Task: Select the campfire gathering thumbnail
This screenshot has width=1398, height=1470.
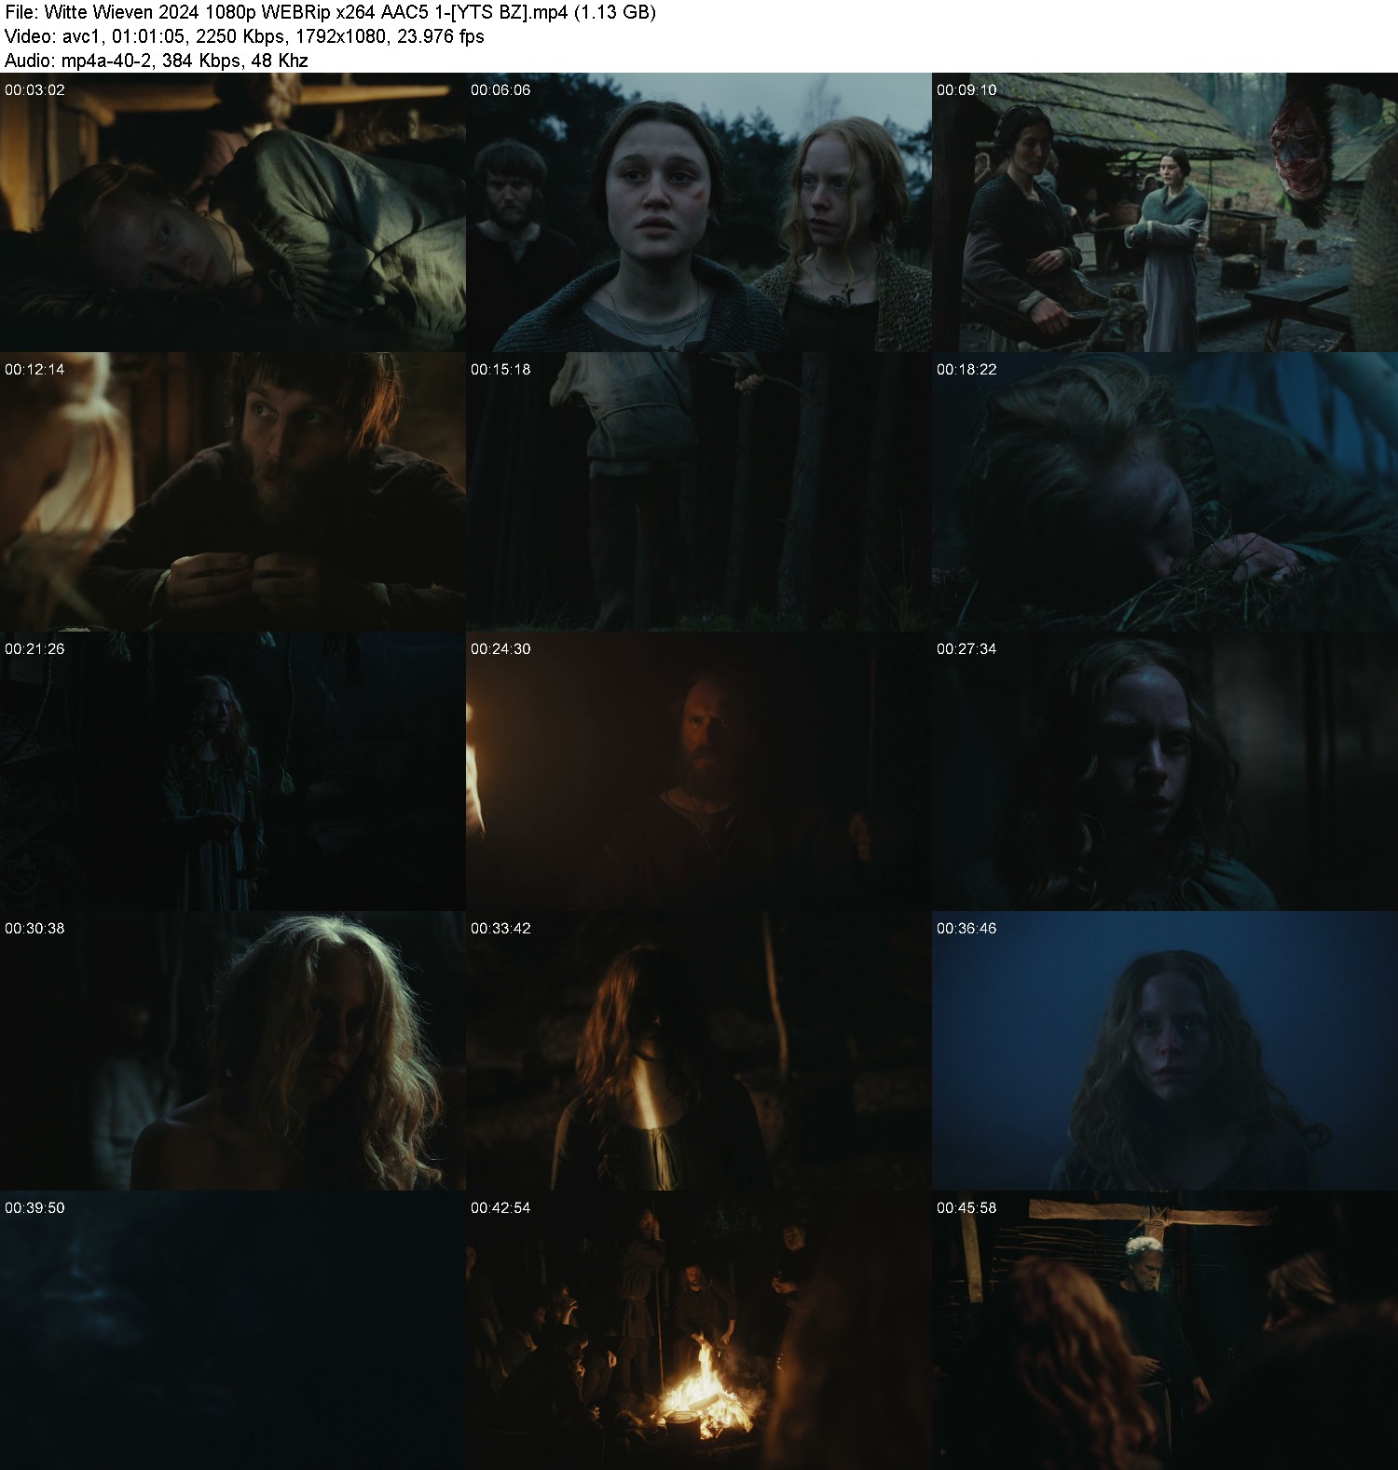Action: tap(699, 1330)
